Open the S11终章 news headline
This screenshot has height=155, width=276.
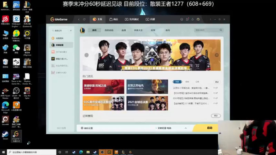coord(191,104)
